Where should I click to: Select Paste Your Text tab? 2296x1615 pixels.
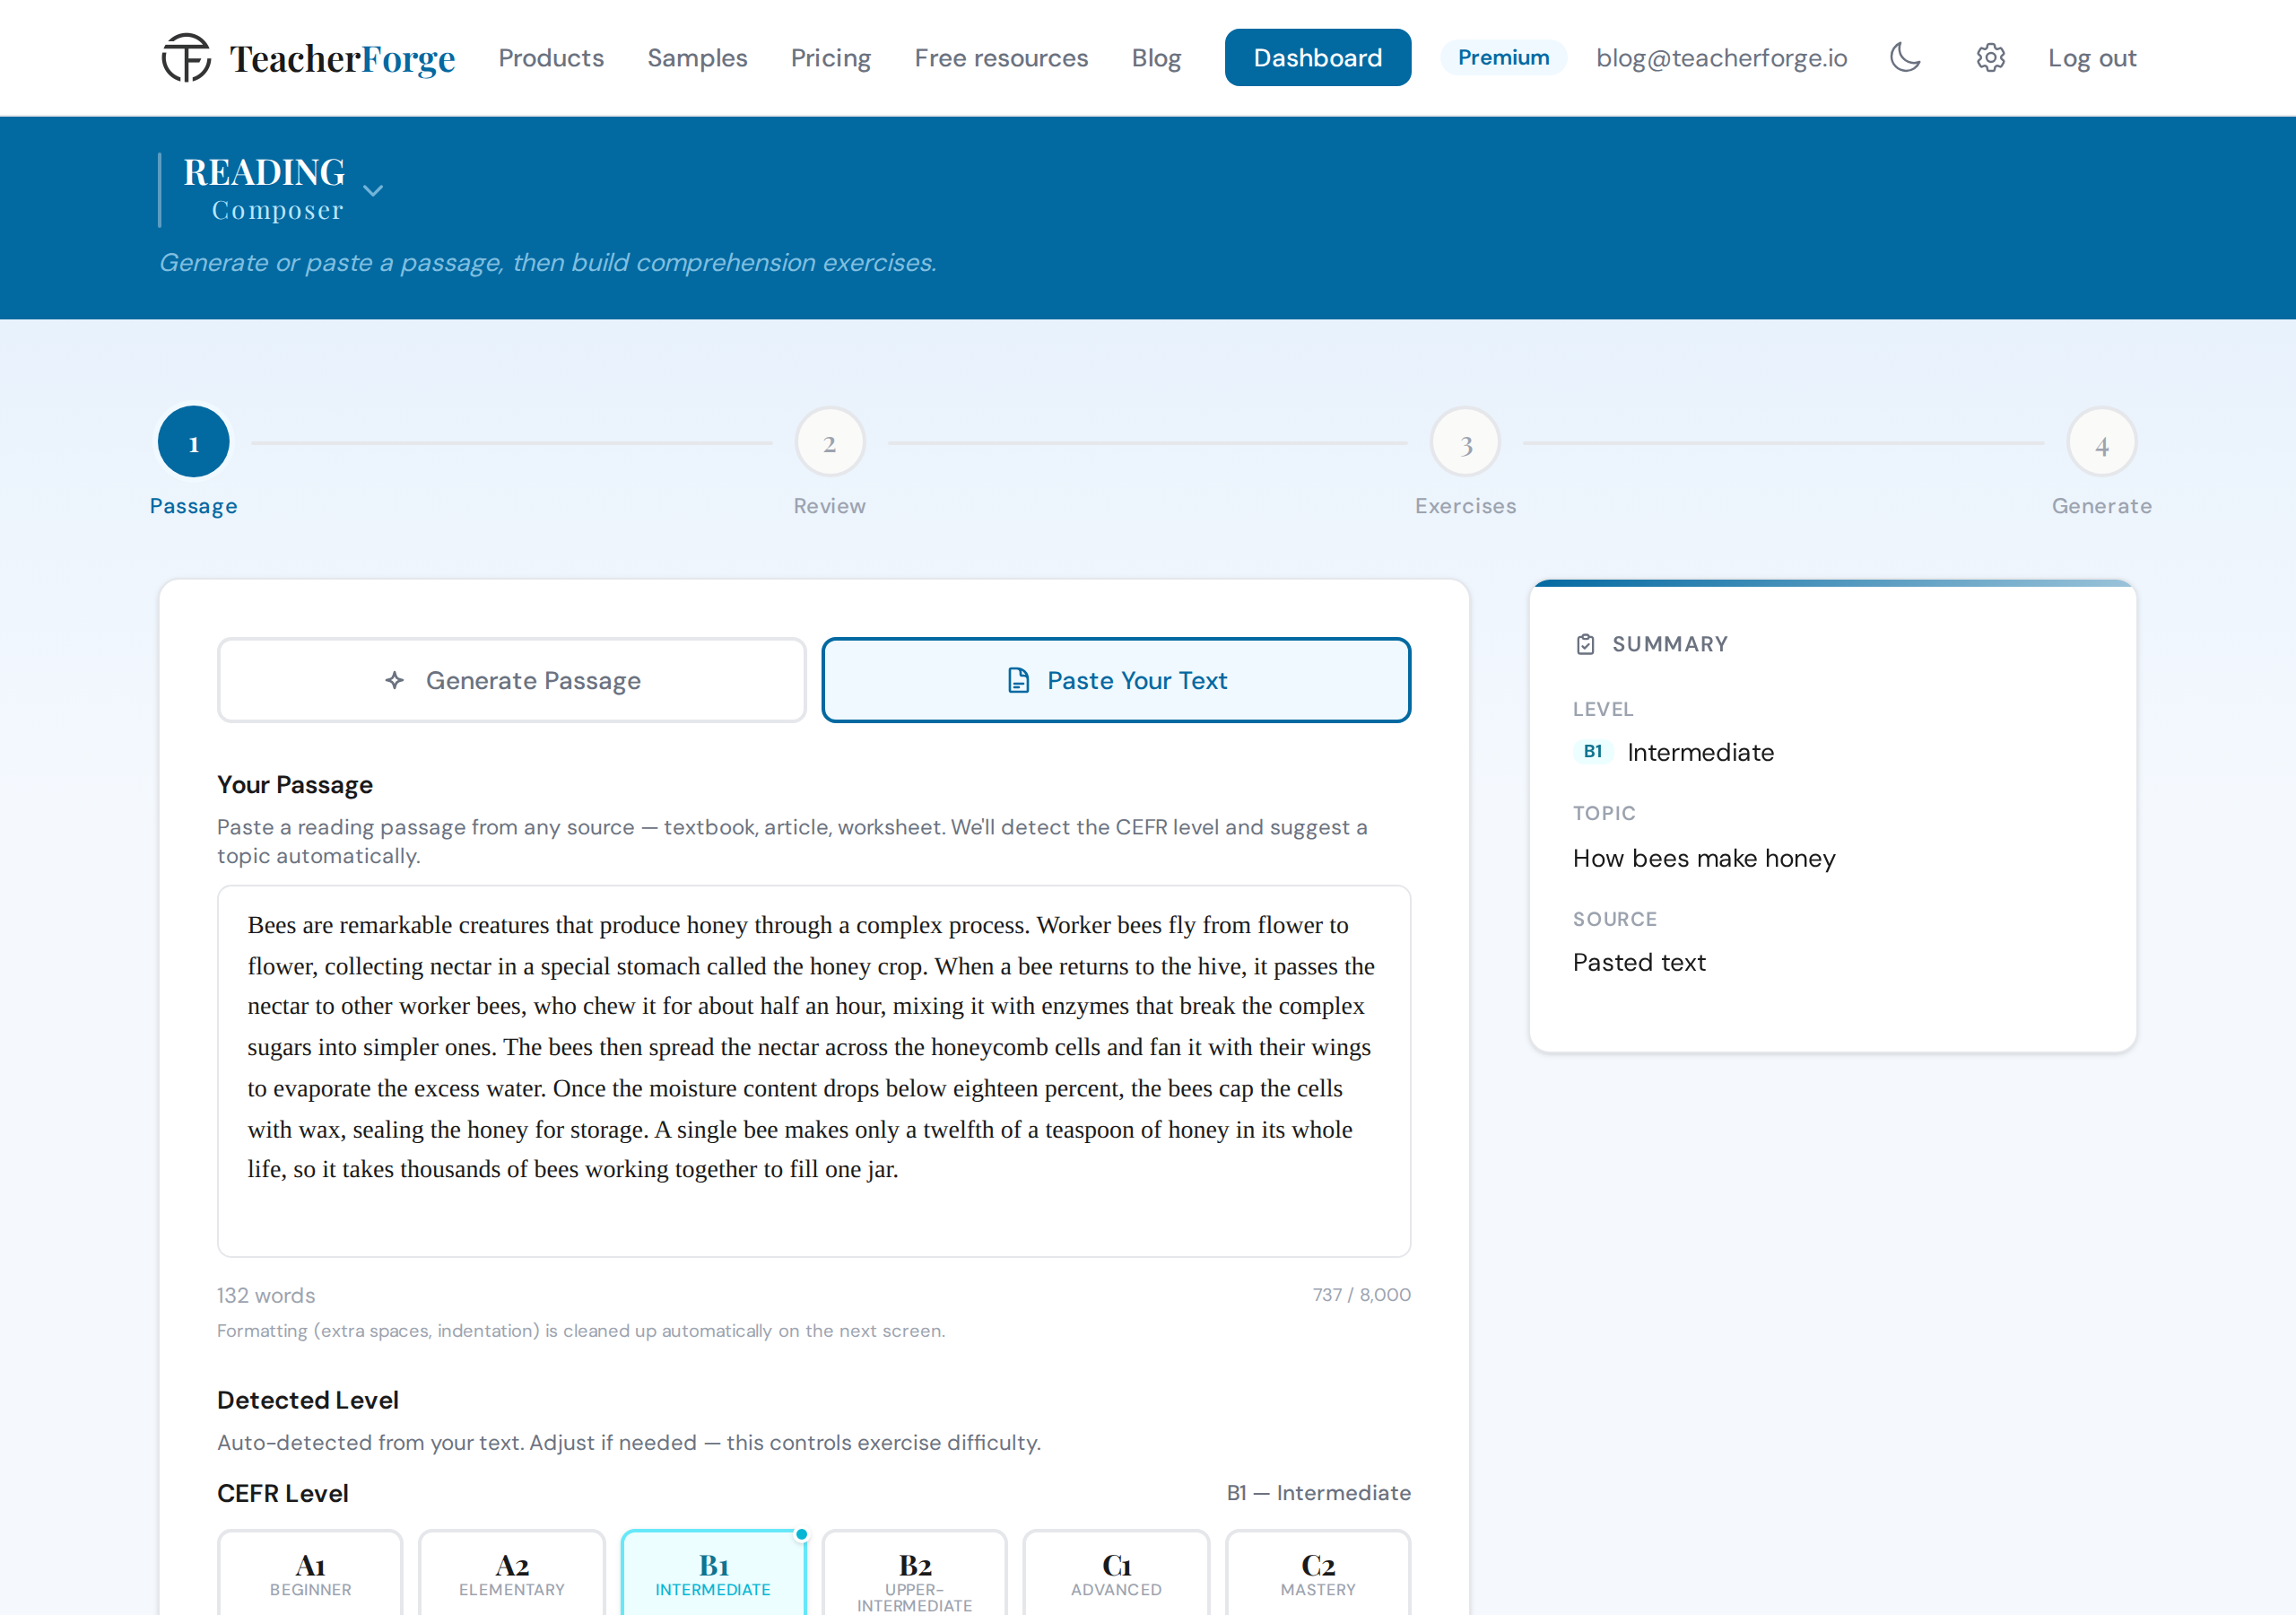[x=1116, y=680]
